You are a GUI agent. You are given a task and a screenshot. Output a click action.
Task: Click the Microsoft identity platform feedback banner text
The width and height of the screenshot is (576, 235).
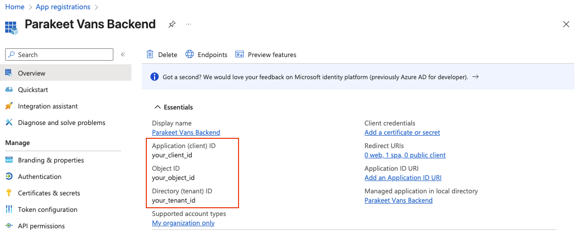point(315,77)
